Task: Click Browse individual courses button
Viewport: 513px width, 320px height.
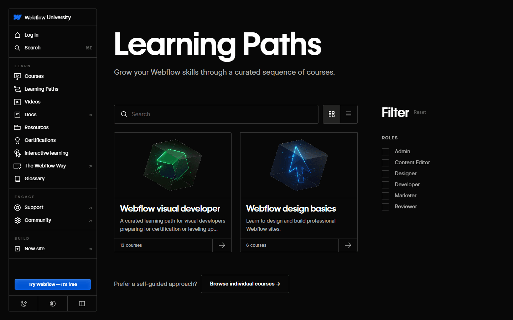Action: (245, 284)
